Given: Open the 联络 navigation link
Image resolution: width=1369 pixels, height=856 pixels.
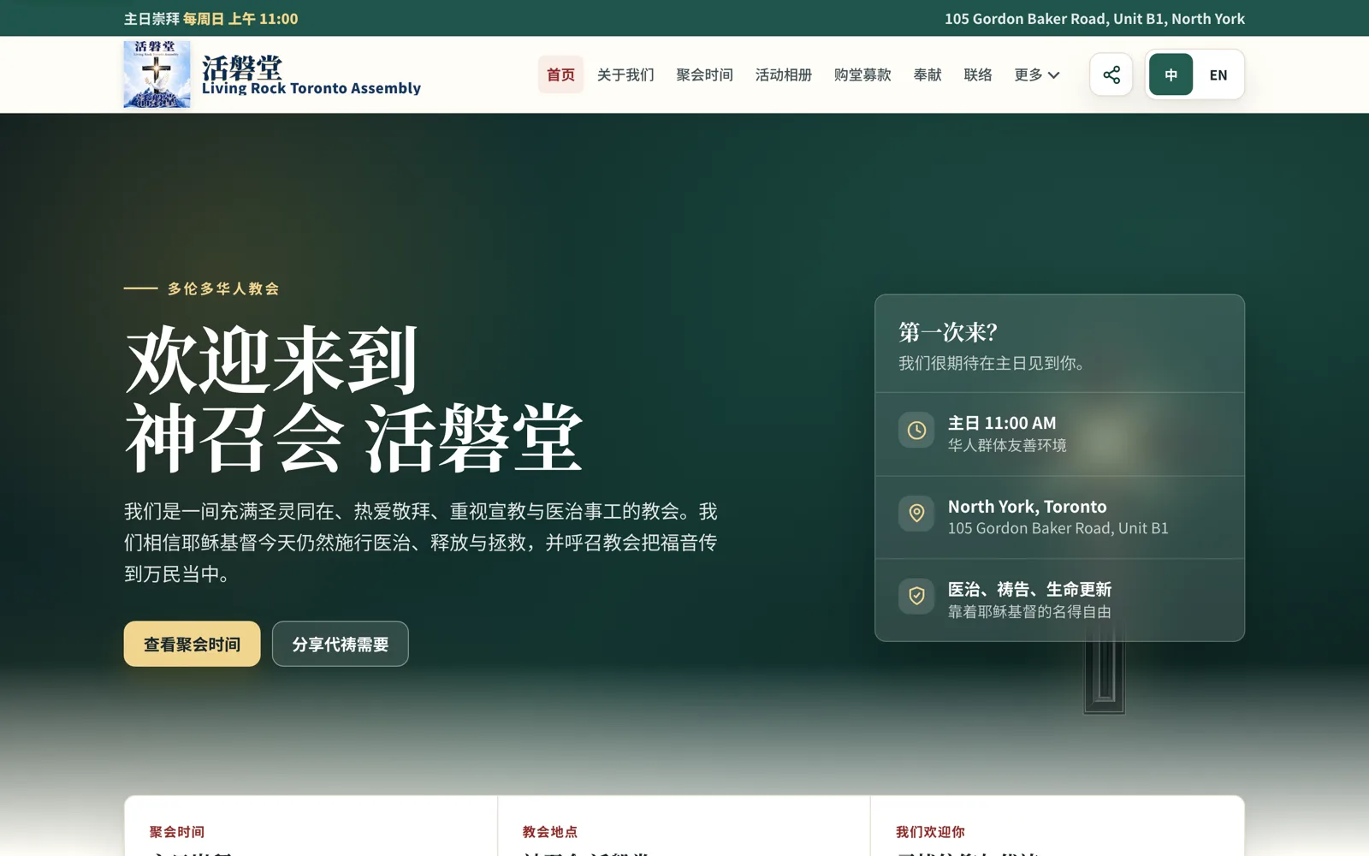Looking at the screenshot, I should [978, 74].
